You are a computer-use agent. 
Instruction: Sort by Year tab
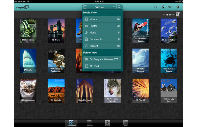click(126, 123)
